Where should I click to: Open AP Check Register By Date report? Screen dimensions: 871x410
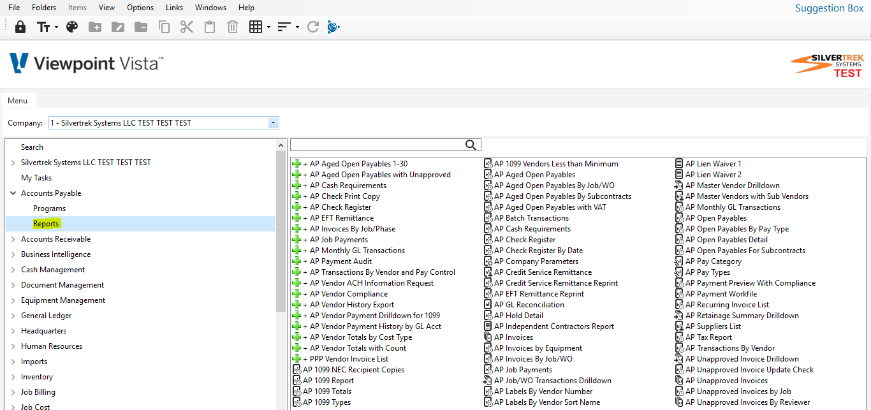539,251
